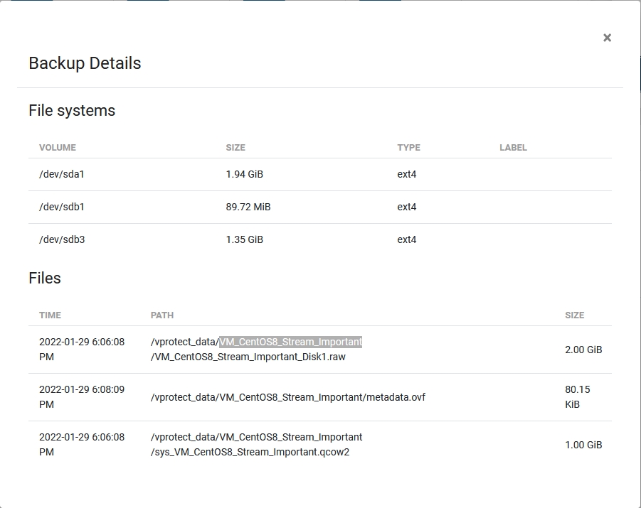
Task: Click the SIZE header in File systems
Action: (235, 148)
